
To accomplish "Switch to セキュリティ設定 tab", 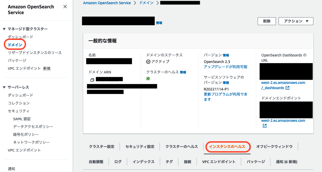I will (x=140, y=147).
